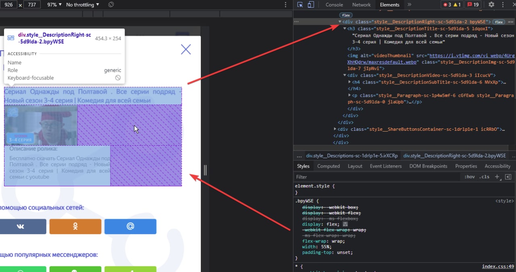
Task: Toggle the :hov element state panel
Action: [470, 177]
